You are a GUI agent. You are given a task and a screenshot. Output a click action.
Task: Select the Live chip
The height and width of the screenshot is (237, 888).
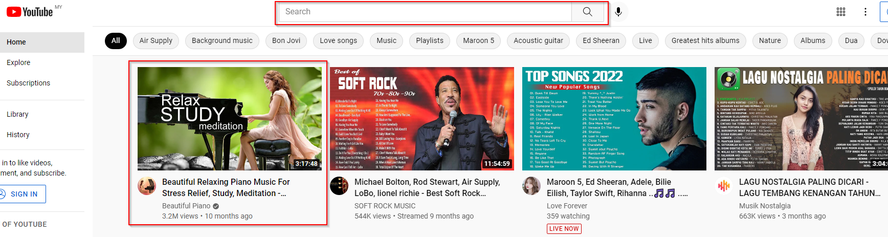point(646,40)
